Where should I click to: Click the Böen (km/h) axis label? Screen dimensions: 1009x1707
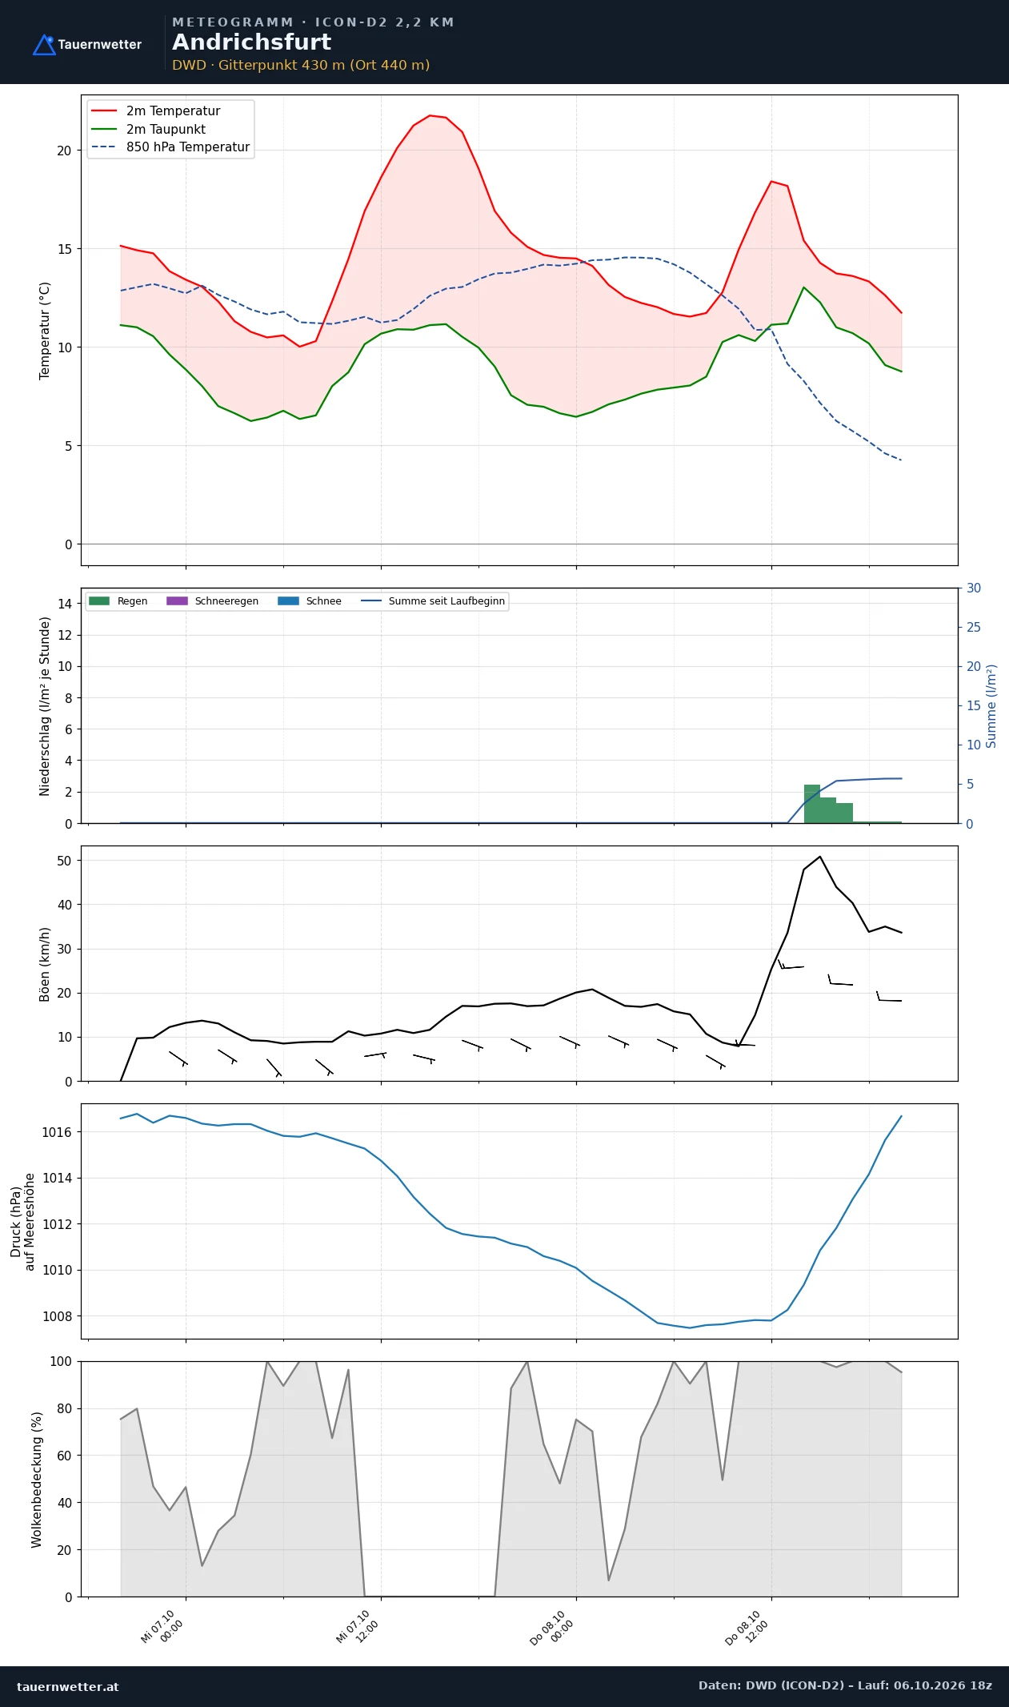coord(45,964)
